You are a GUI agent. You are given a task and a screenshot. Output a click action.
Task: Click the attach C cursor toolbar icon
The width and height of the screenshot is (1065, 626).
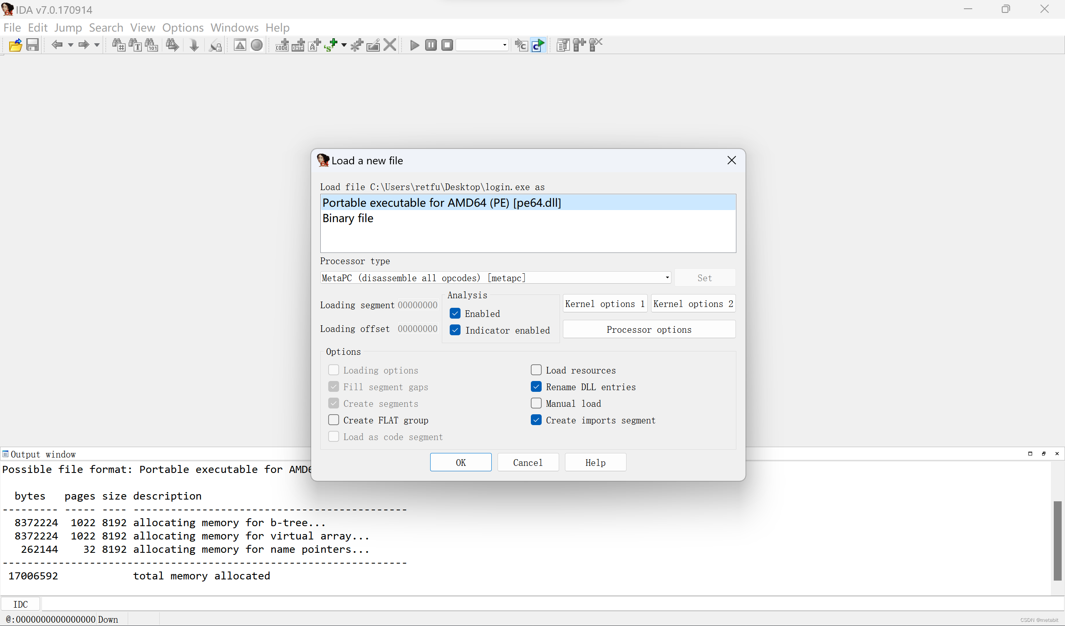522,45
